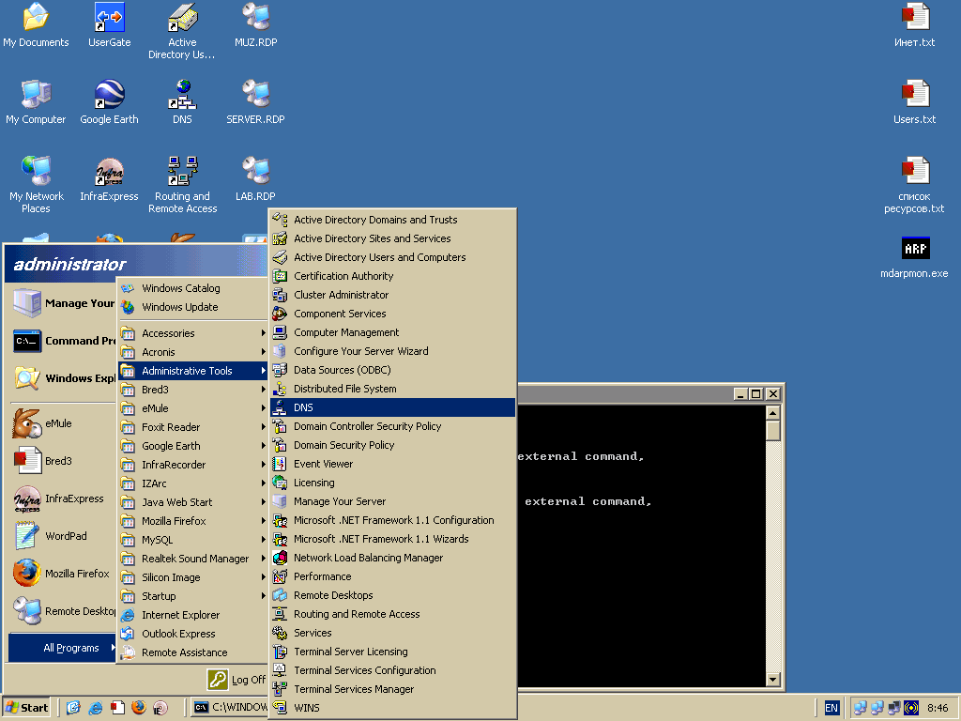Open Command Prompt from the Start menu
Image resolution: width=961 pixels, height=721 pixels.
coord(63,341)
